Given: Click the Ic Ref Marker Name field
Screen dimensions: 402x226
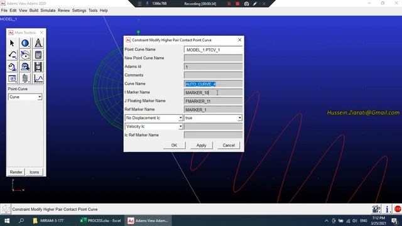Looking at the screenshot, I should pos(213,135).
